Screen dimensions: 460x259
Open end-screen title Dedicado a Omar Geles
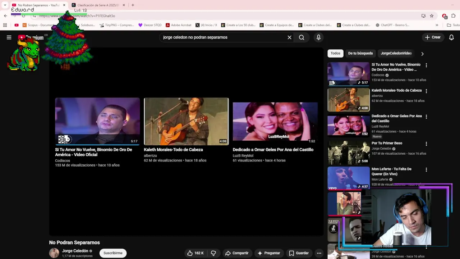273,150
